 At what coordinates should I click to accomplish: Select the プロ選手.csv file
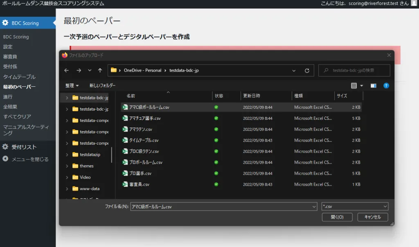[140, 173]
